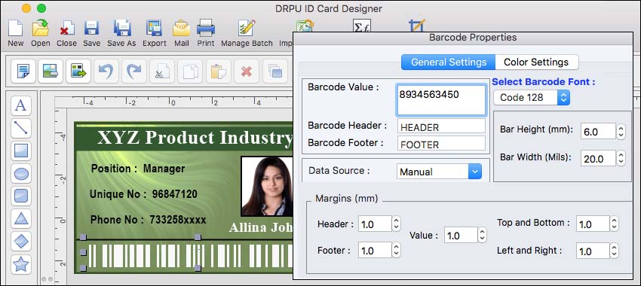Click the yellow macOS minimize button
Screen dimensions: 641x286
(x=26, y=8)
